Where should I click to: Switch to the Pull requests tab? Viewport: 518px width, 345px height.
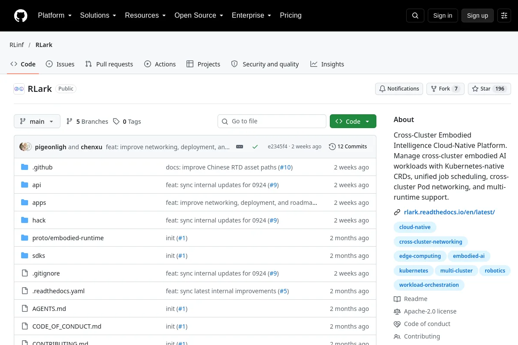tap(109, 64)
